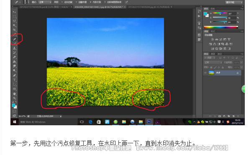This screenshot has height=155, width=249.
Task: Add a Curves adjustment
Action: (221, 39)
